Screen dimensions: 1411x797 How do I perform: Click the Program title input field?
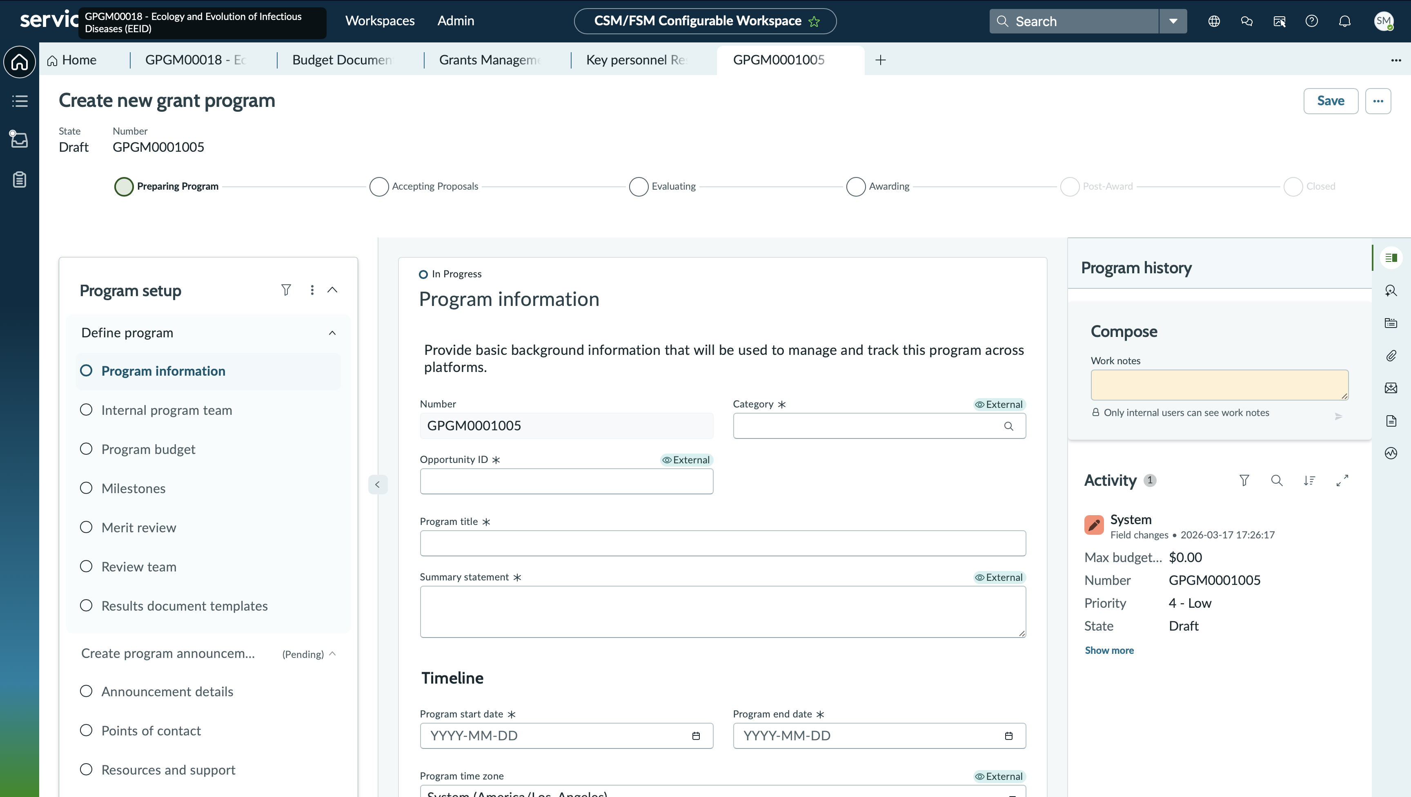click(723, 543)
